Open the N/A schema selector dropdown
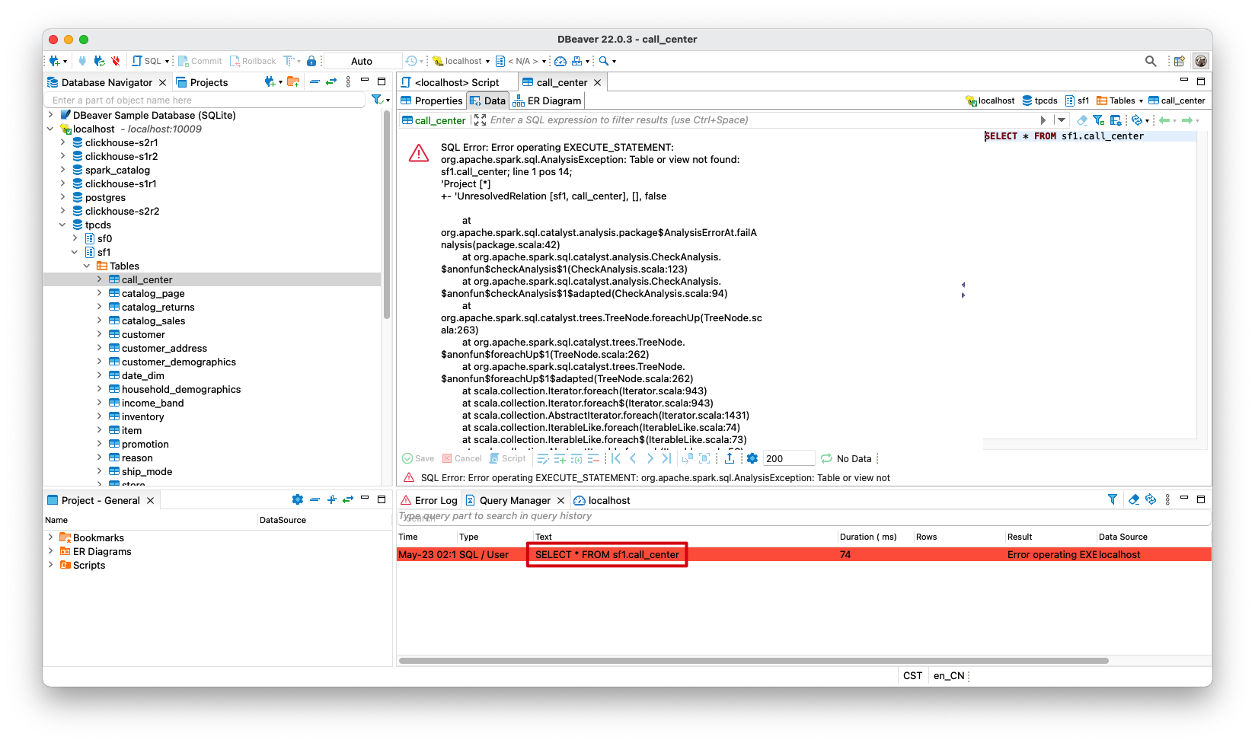 click(522, 61)
